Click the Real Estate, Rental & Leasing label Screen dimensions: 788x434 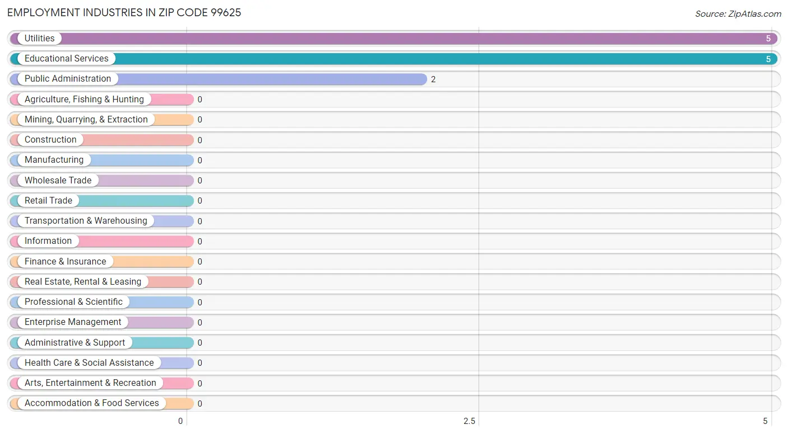[x=83, y=281]
